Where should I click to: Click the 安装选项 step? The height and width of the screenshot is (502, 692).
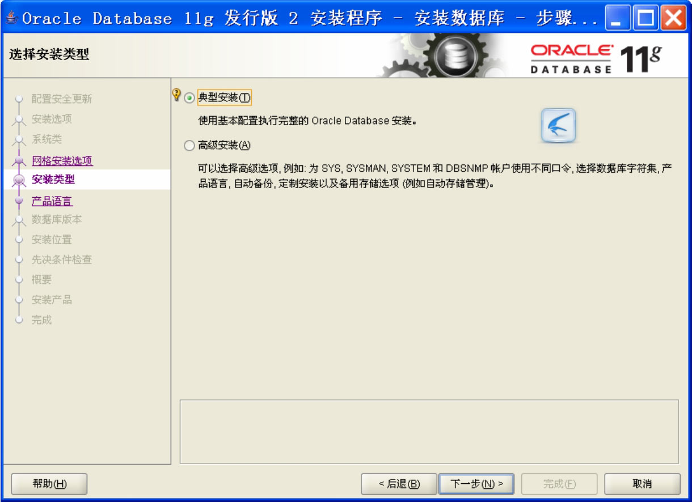point(52,119)
